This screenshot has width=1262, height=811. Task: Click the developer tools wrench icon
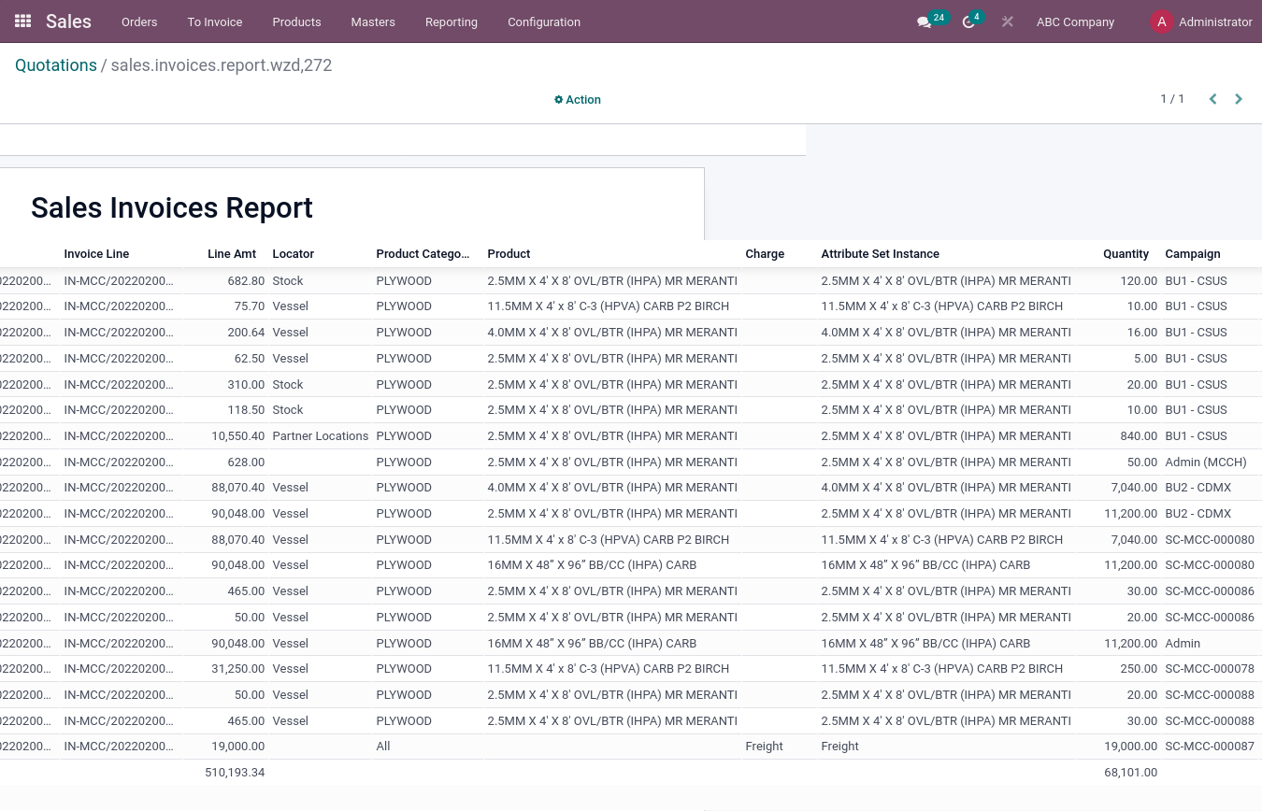[x=1007, y=21]
